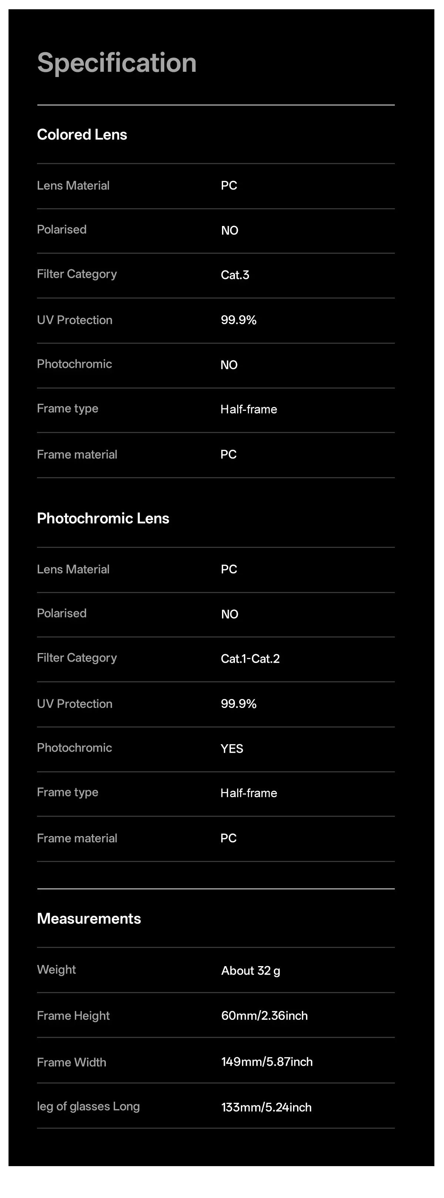This screenshot has height=1198, width=444.
Task: Select the Measurements section heading
Action: click(x=89, y=918)
